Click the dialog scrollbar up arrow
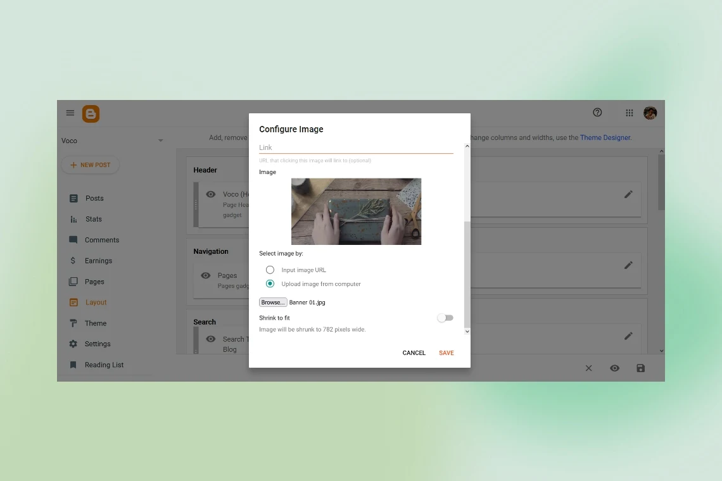The height and width of the screenshot is (481, 722). [467, 146]
